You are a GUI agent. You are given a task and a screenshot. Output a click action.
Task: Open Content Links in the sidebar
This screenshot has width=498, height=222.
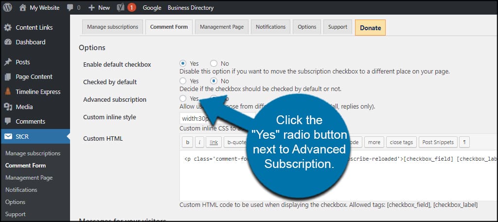[x=34, y=27]
